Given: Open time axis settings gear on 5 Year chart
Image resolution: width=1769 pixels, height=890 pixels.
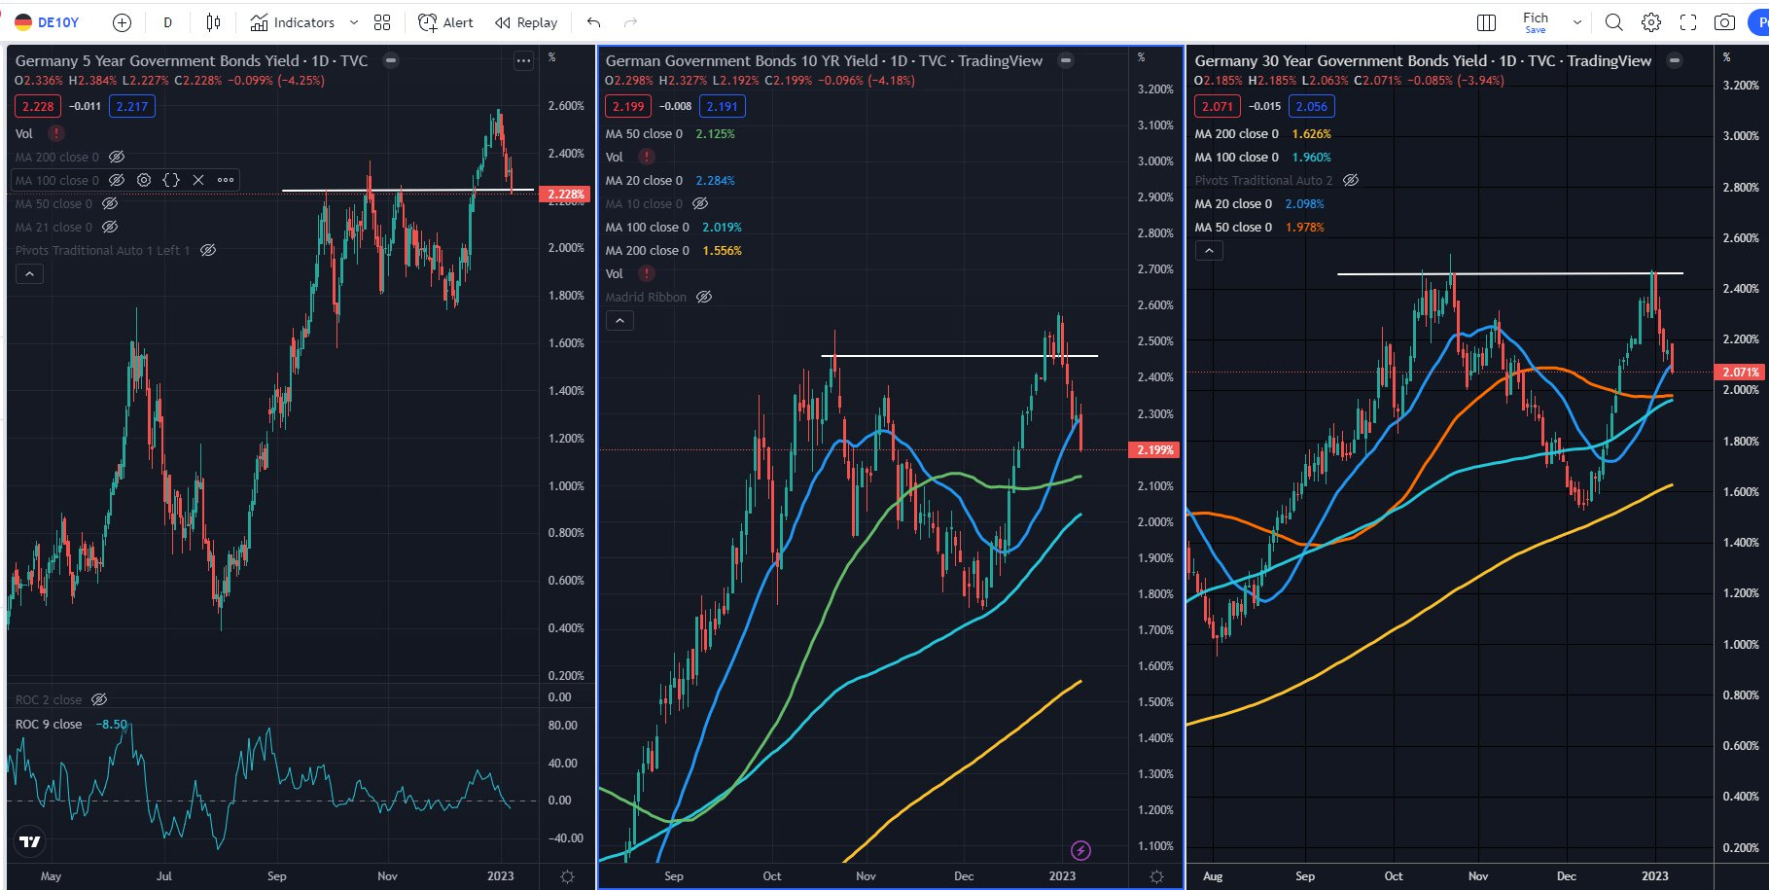Looking at the screenshot, I should point(568,876).
